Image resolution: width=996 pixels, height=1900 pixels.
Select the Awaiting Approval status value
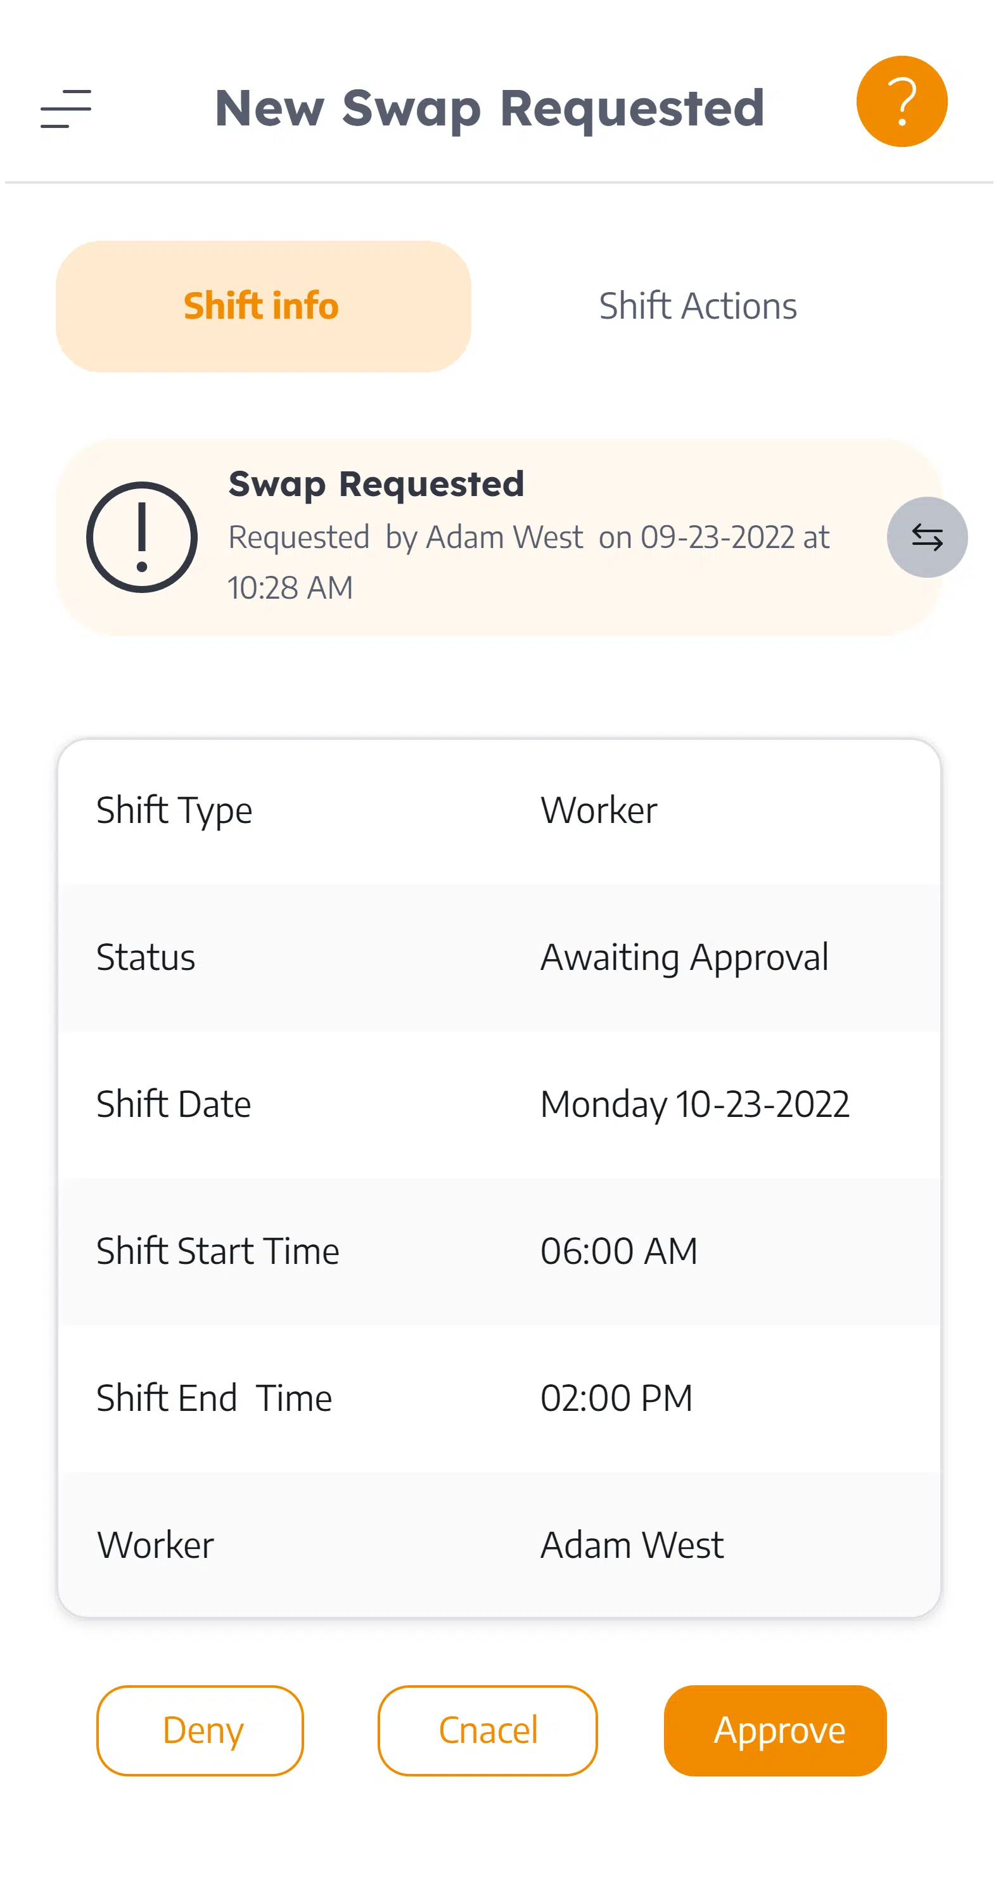click(684, 957)
